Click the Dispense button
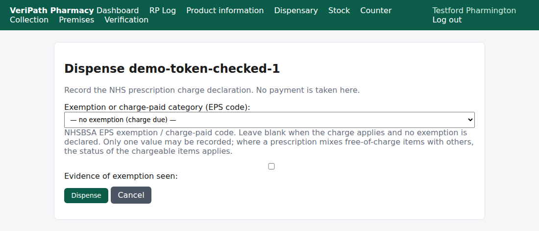Viewport: 539px width, 231px height. pos(86,195)
